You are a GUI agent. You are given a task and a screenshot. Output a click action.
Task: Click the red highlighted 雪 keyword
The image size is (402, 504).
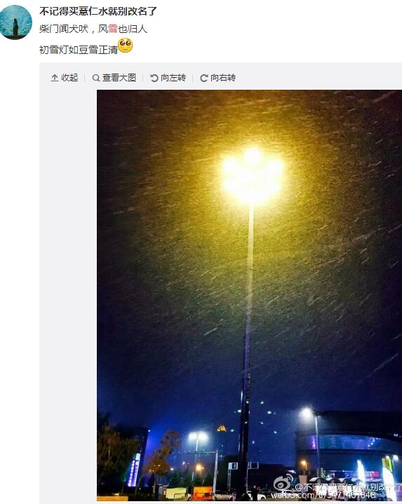pyautogui.click(x=112, y=29)
